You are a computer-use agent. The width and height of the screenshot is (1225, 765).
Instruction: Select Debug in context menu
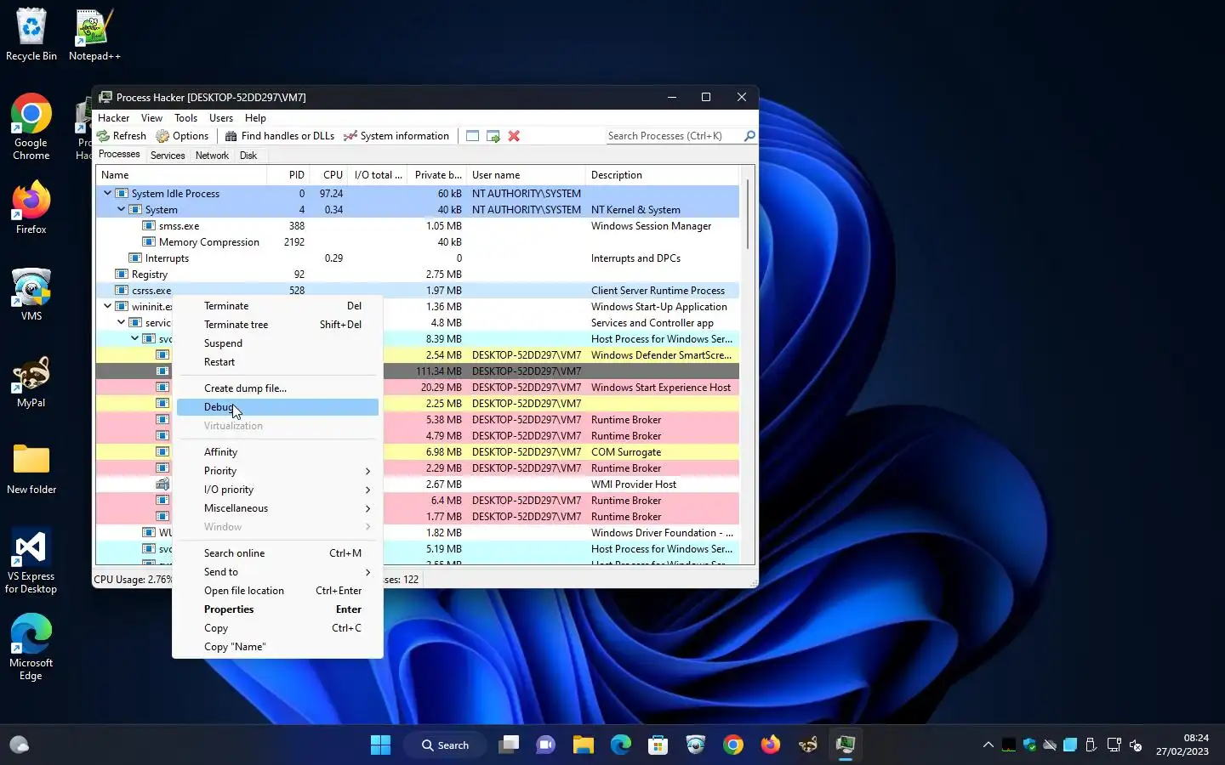coord(277,407)
